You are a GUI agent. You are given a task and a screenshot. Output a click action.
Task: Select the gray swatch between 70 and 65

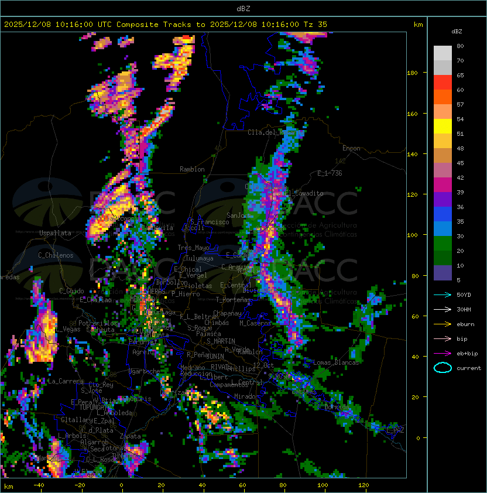pyautogui.click(x=443, y=67)
